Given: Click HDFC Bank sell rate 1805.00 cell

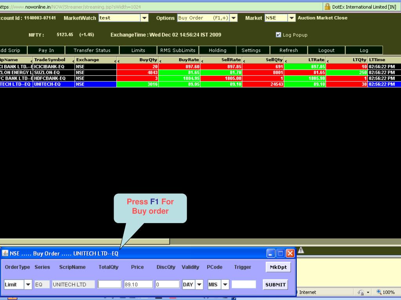Looking at the screenshot, I should click(x=222, y=78).
